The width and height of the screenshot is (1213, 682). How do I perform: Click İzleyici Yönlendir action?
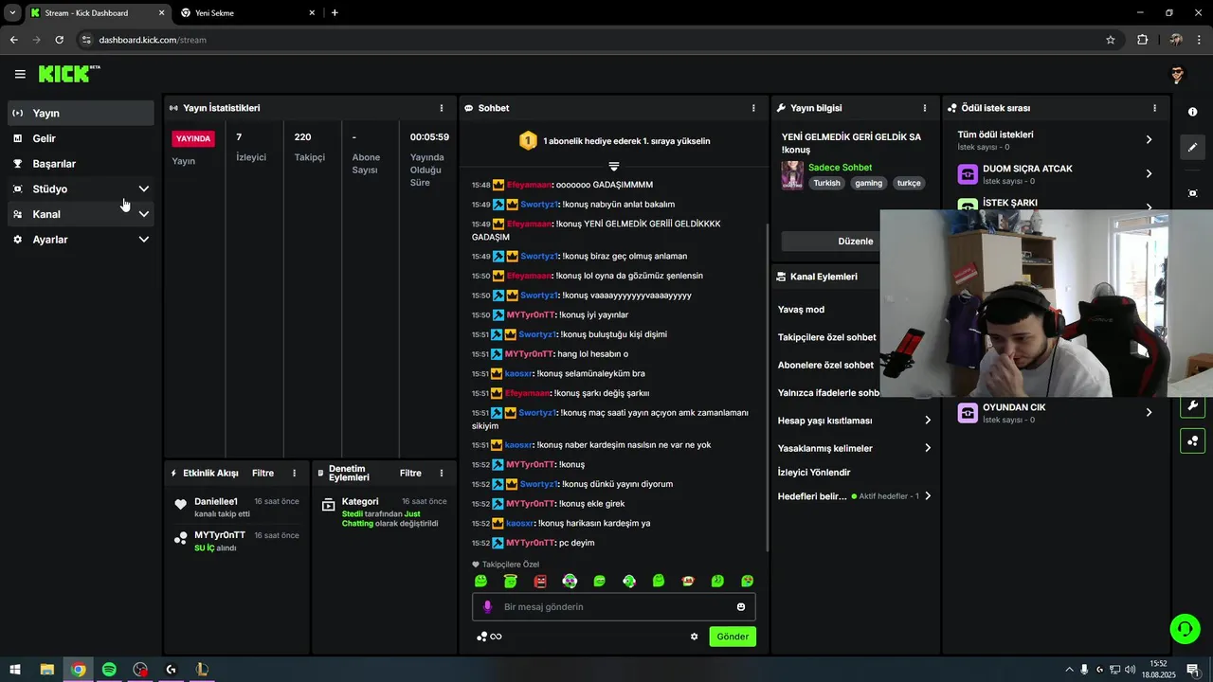tap(814, 473)
